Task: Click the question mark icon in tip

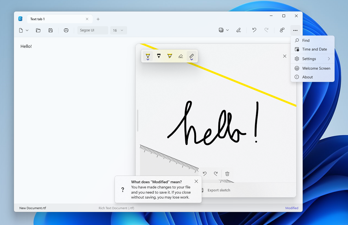Action: pos(123,190)
